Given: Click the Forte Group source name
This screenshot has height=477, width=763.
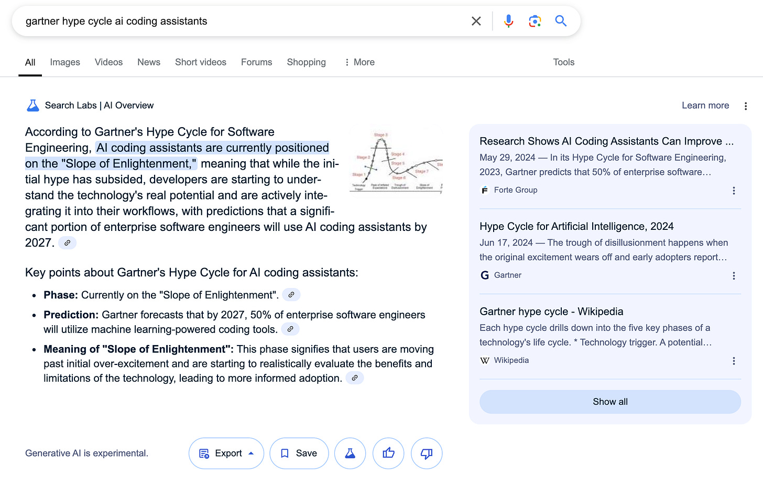Looking at the screenshot, I should [516, 190].
